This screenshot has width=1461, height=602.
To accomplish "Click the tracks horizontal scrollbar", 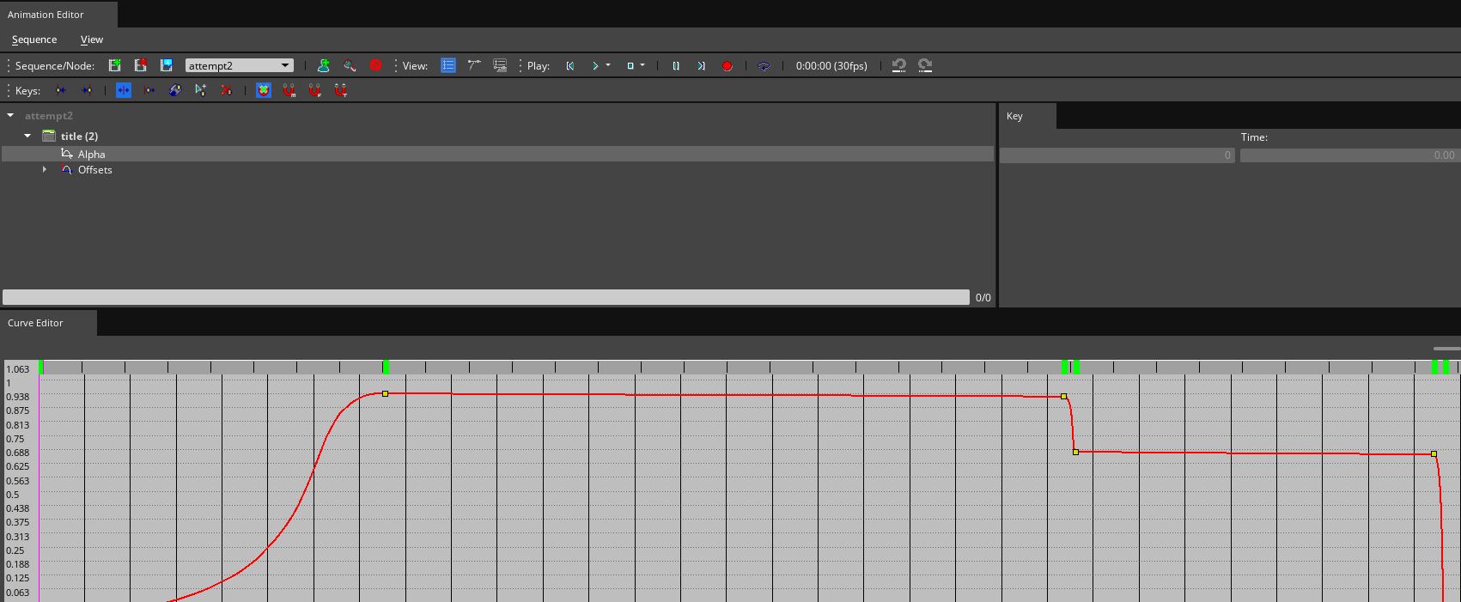I will (x=486, y=297).
